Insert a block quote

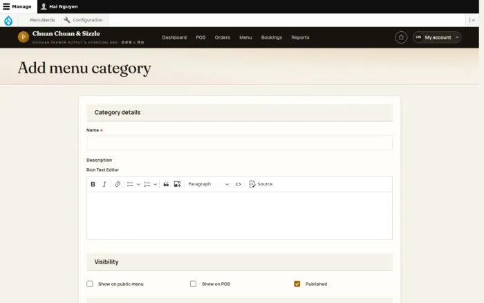(x=166, y=184)
